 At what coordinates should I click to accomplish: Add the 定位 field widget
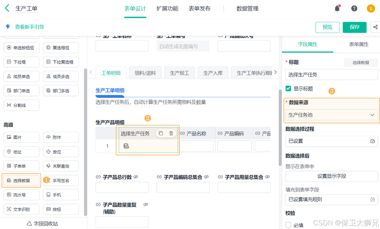click(x=61, y=152)
